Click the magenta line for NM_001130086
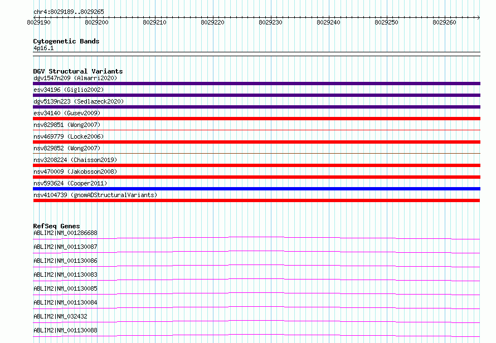This screenshot has width=496, height=343. point(256,266)
